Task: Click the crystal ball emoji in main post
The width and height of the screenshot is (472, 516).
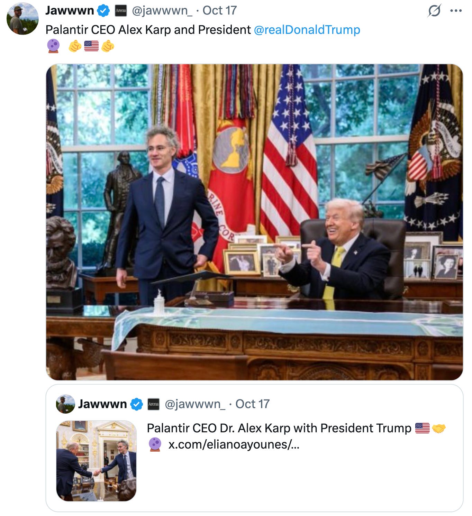Action: [x=53, y=46]
